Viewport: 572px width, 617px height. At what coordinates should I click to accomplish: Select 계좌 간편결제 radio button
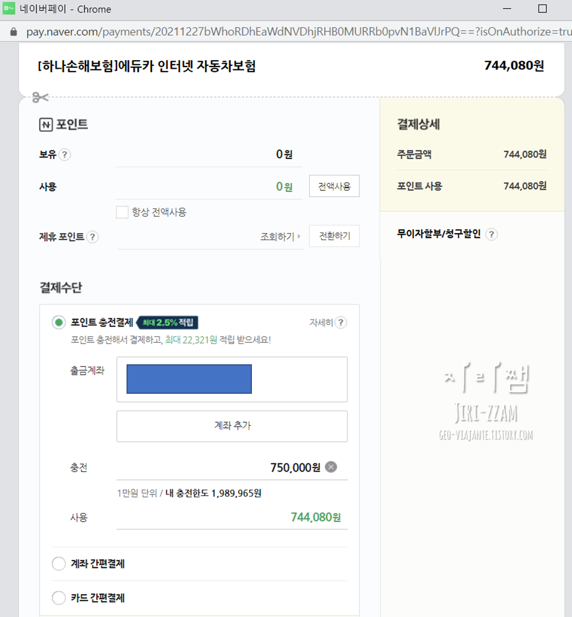pyautogui.click(x=59, y=563)
